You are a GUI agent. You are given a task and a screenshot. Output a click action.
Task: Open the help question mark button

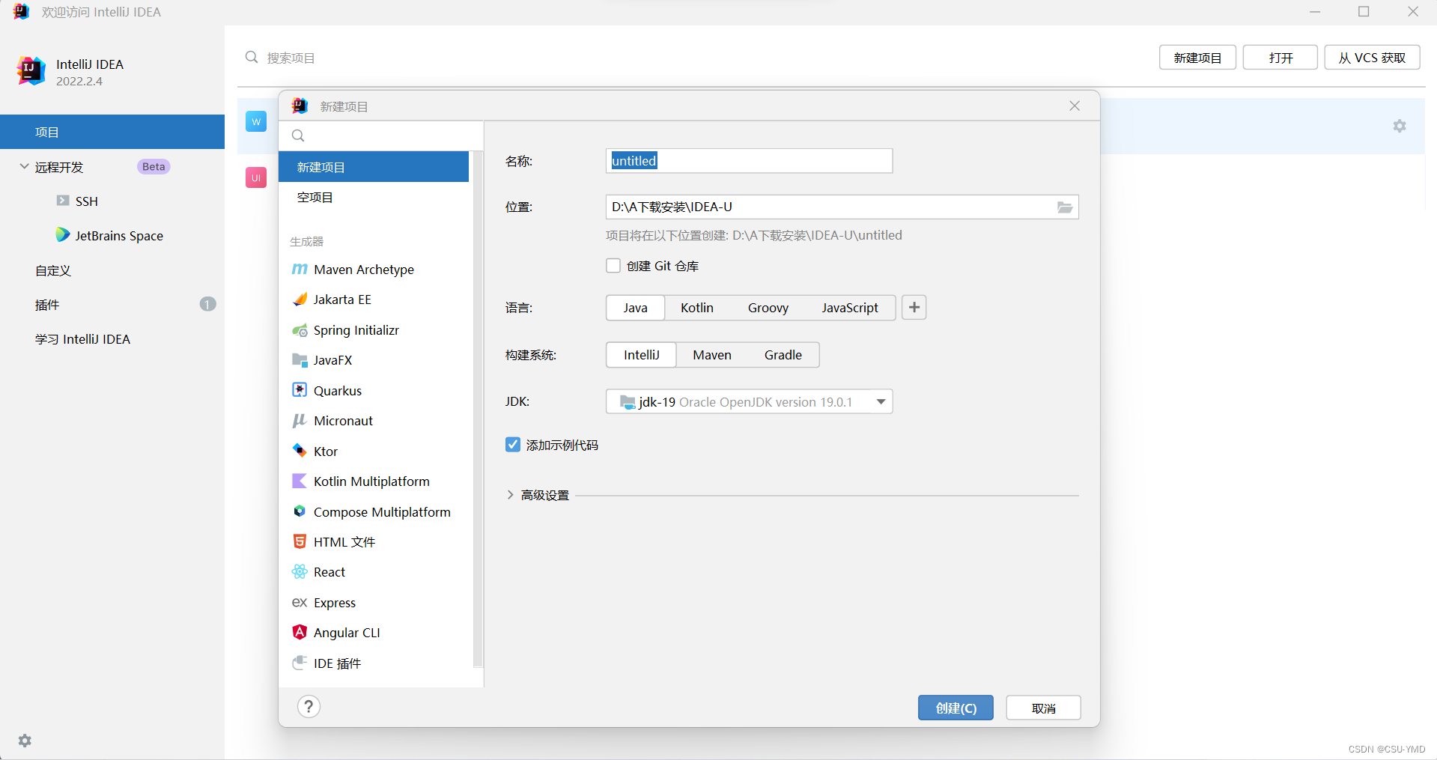[x=309, y=707]
